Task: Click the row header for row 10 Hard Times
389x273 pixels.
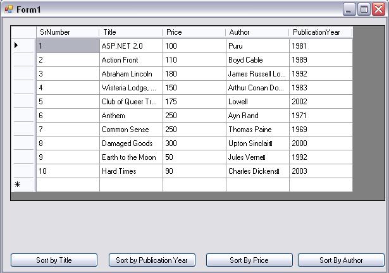Action: pyautogui.click(x=23, y=171)
